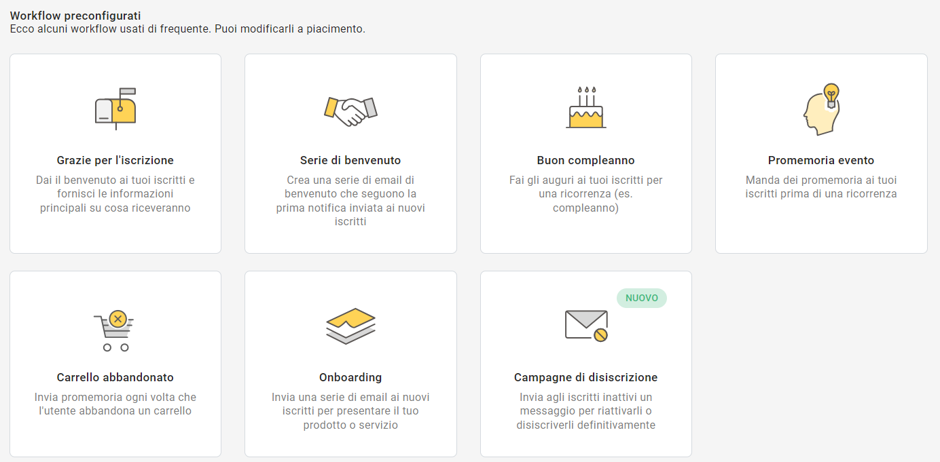
Task: Select the shopping cart icon on Carrello abbandonato
Action: 114,327
